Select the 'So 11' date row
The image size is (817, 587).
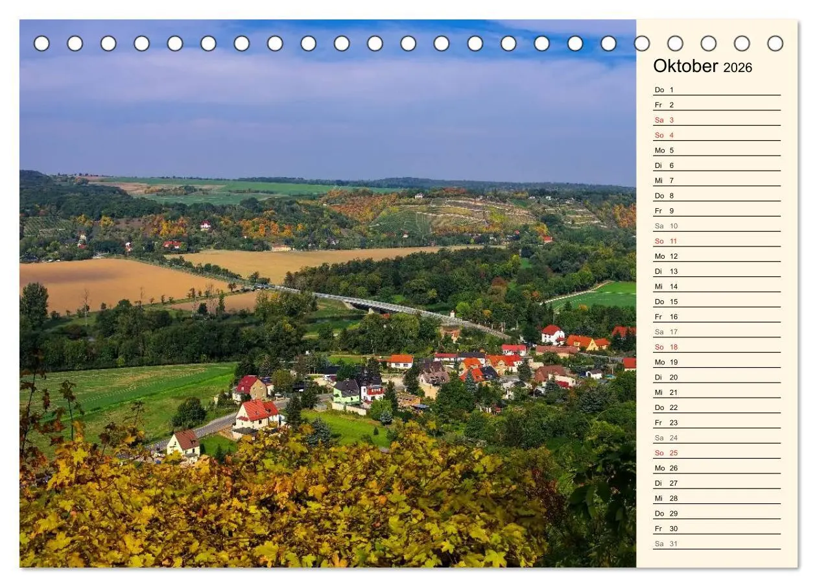[716, 241]
